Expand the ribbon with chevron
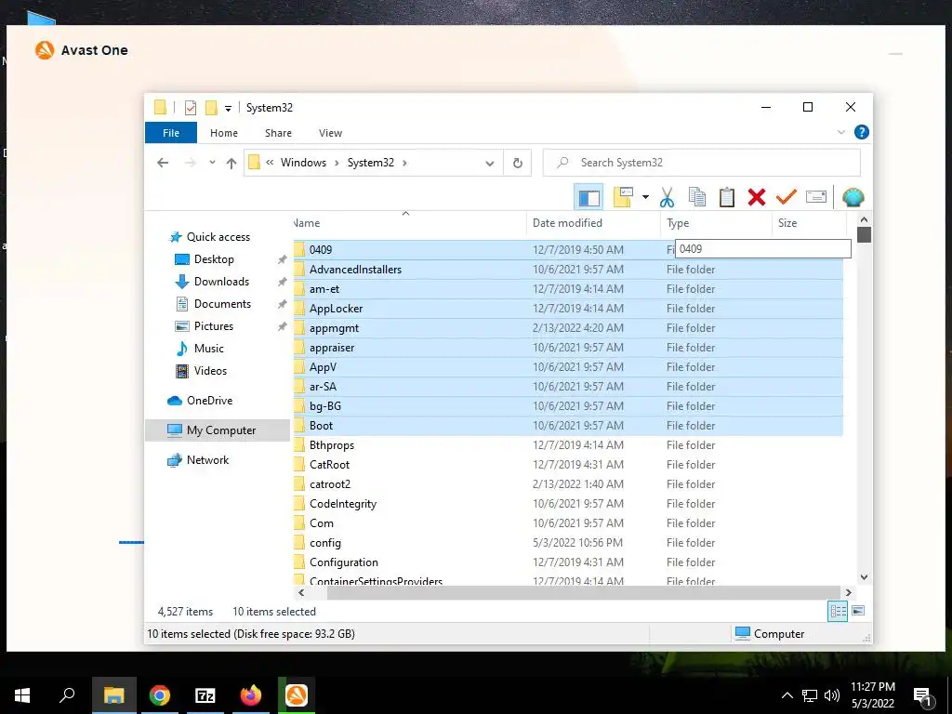 click(840, 132)
